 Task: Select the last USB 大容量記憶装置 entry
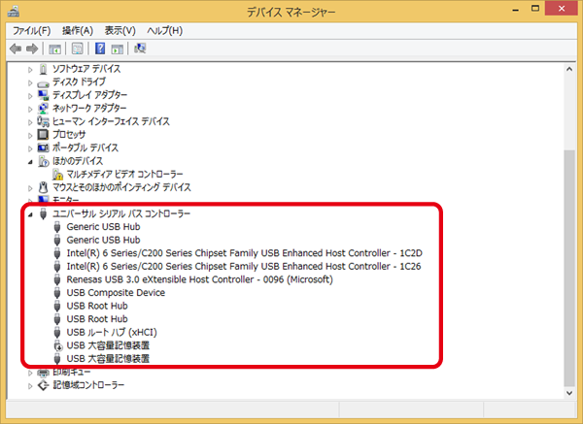point(108,359)
